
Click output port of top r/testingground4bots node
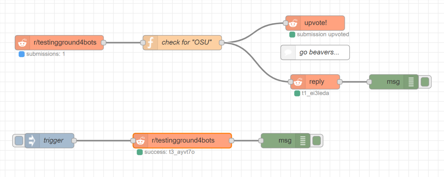point(104,43)
